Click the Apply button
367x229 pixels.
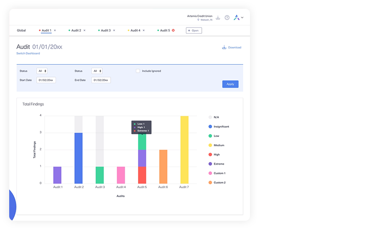click(x=230, y=84)
